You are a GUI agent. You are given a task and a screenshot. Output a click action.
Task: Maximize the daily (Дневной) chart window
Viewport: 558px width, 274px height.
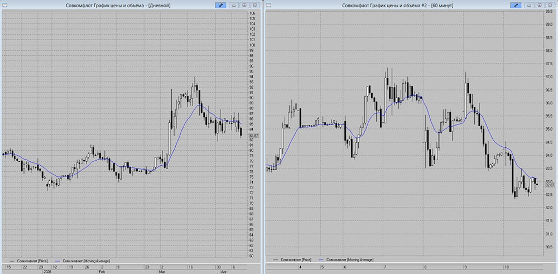(x=244, y=6)
